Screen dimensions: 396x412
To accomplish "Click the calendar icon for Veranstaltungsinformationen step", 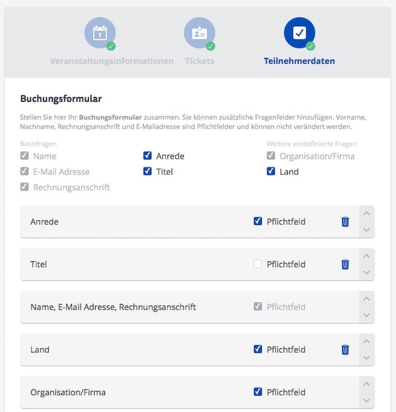I will 100,33.
